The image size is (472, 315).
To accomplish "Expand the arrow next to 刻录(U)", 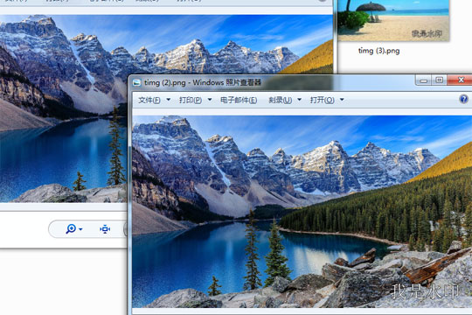I will [x=300, y=100].
